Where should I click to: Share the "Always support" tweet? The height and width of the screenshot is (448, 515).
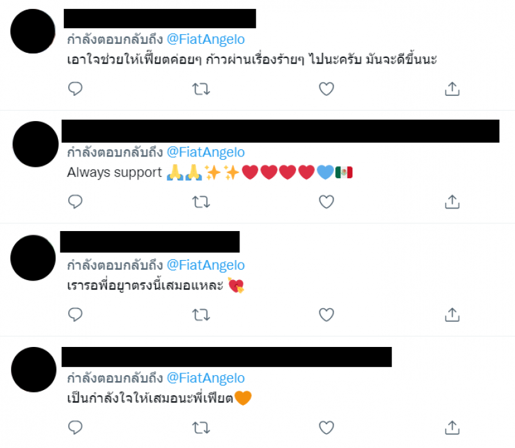[x=453, y=201]
